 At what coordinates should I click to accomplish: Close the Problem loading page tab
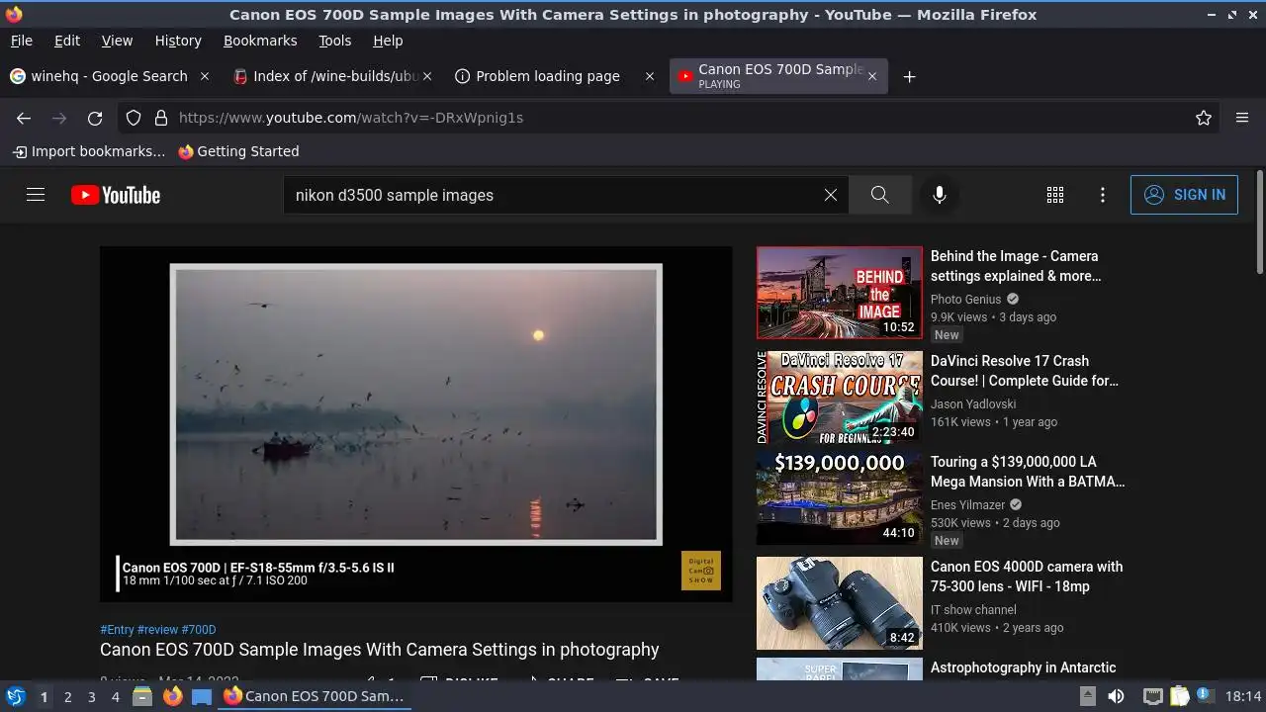(x=650, y=76)
